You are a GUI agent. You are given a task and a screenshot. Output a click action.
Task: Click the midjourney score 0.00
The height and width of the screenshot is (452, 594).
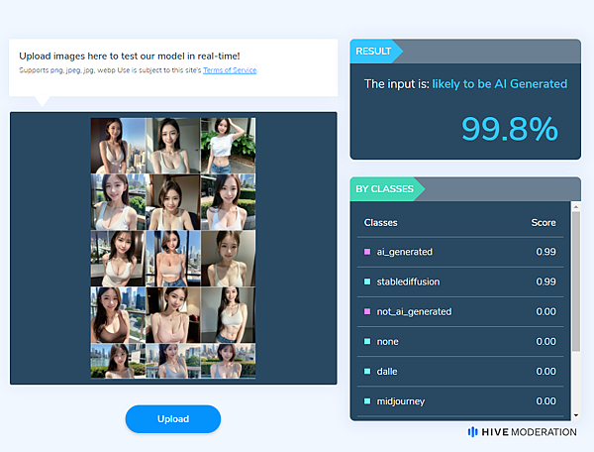tap(545, 401)
